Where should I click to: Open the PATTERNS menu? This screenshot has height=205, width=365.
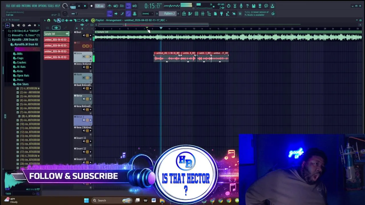pos(26,6)
